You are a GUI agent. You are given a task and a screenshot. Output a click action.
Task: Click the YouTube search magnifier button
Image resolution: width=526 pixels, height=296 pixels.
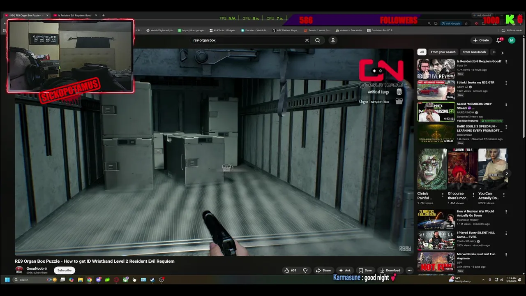[318, 40]
